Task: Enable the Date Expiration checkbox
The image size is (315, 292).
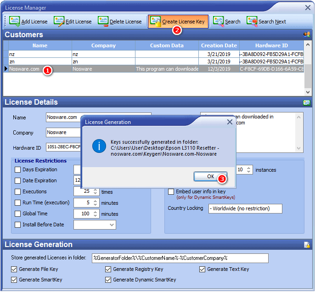Action: (x=17, y=181)
